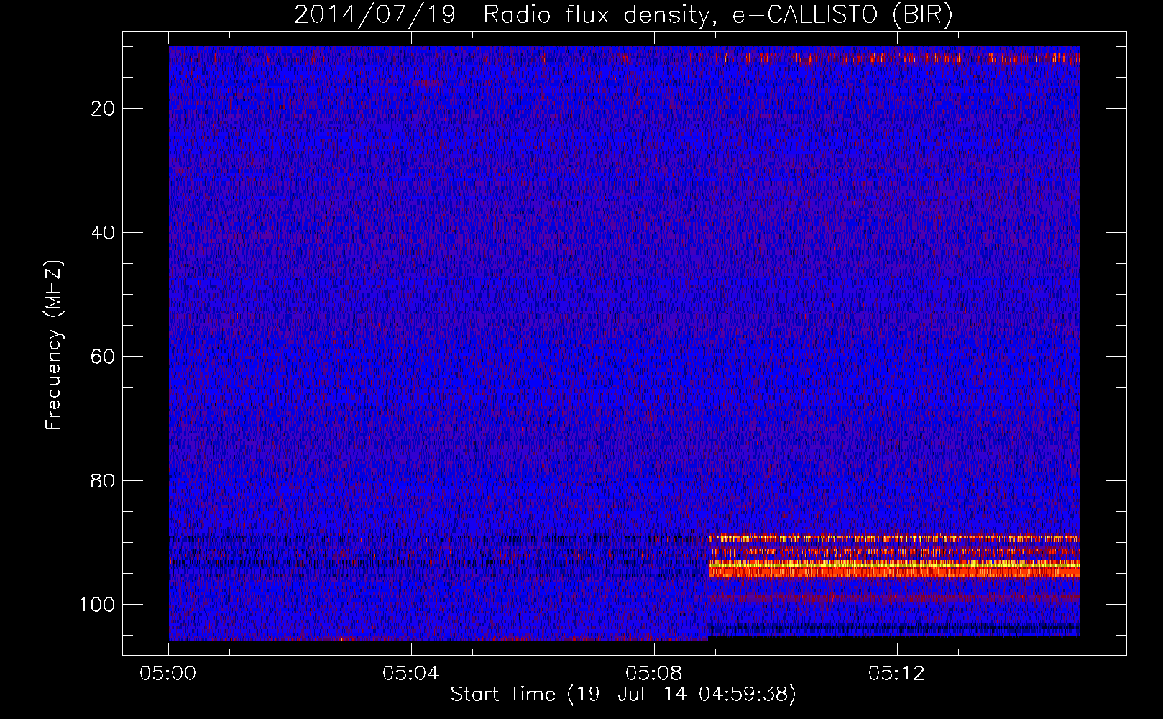Click the 100 MHz frequency tick label

tap(97, 605)
